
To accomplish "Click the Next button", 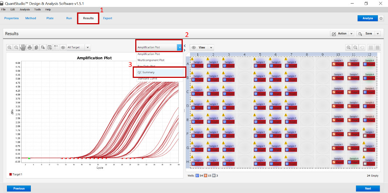I will coord(368,188).
